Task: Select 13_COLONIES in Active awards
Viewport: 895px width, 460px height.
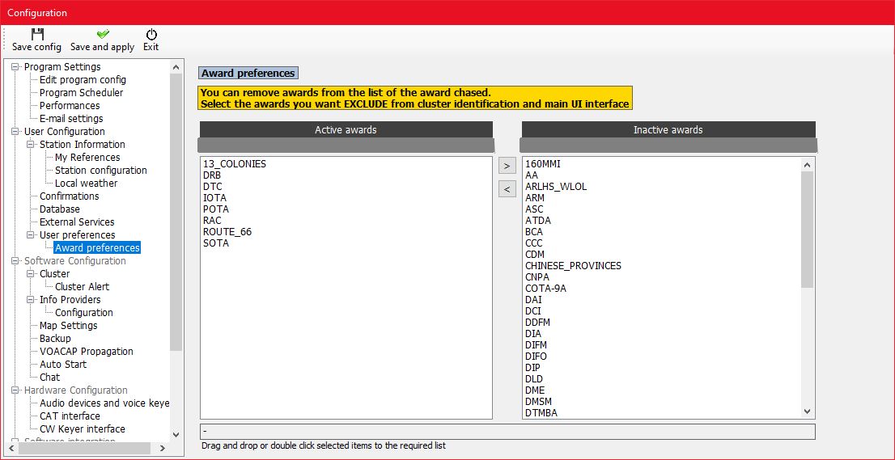Action: coord(235,163)
